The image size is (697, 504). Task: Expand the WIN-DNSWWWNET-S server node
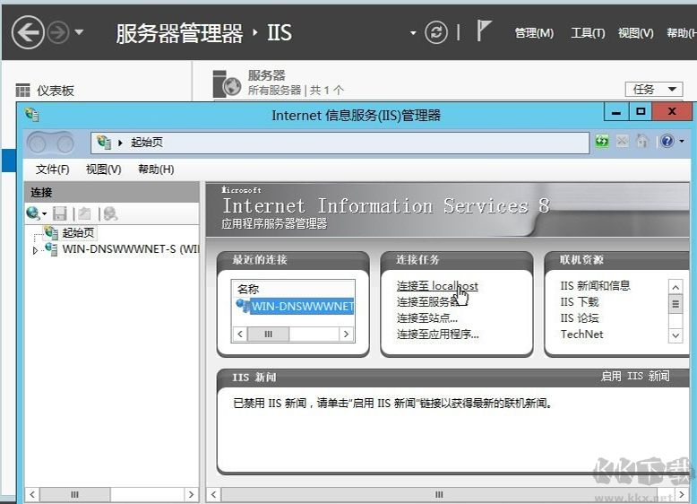coord(35,250)
